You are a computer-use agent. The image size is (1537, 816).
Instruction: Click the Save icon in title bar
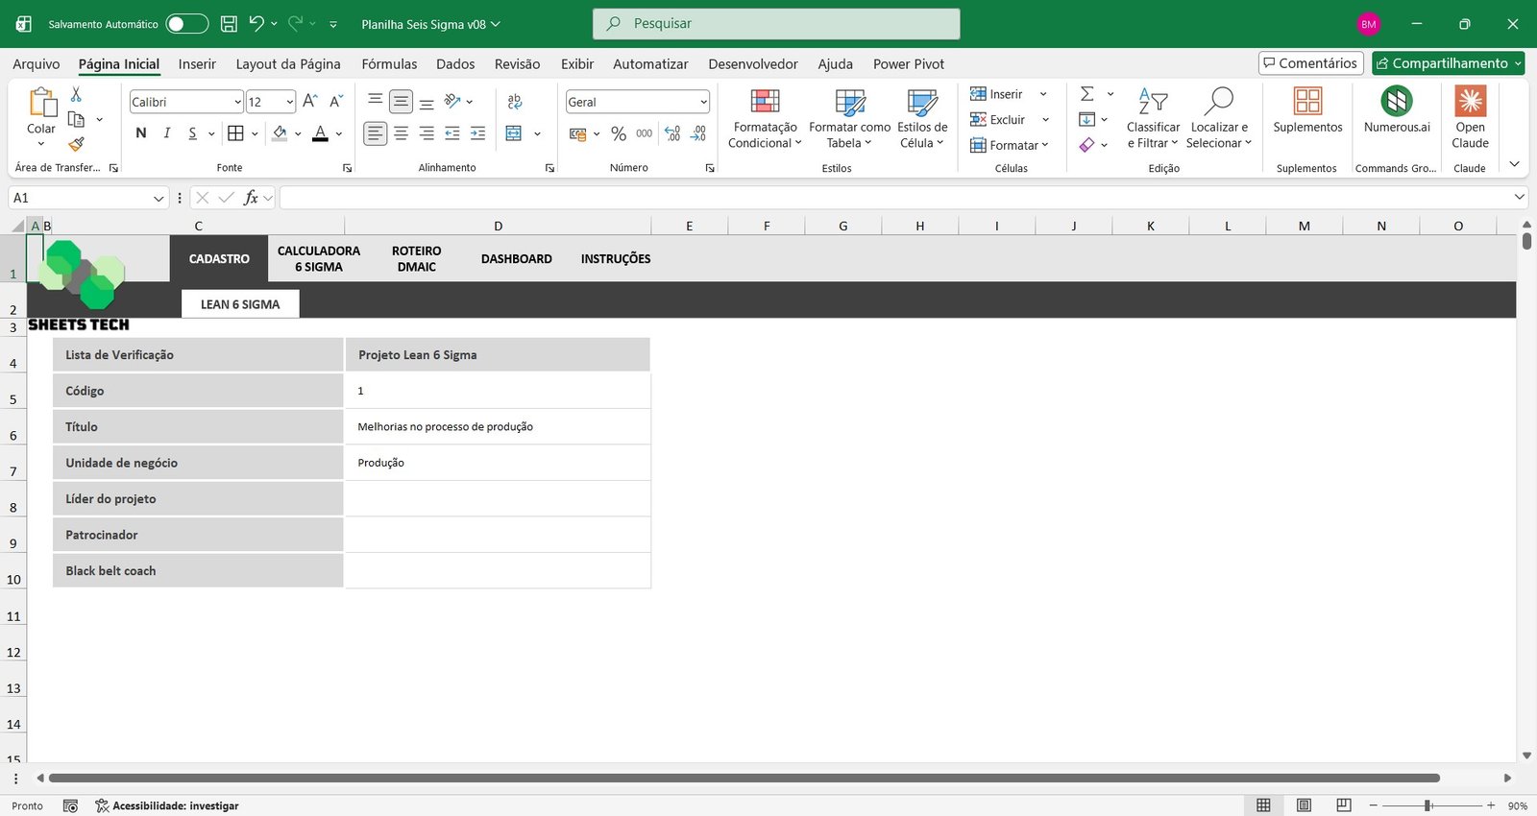[229, 24]
